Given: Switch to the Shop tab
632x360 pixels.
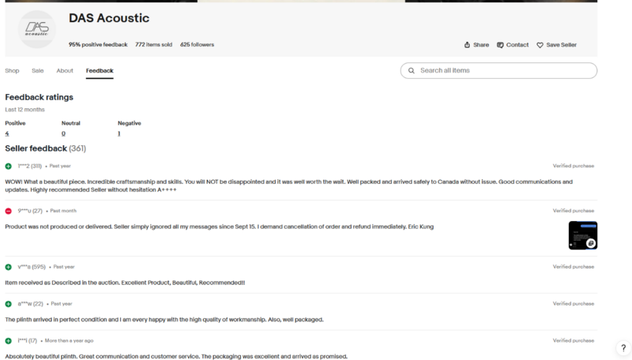Looking at the screenshot, I should pyautogui.click(x=12, y=71).
